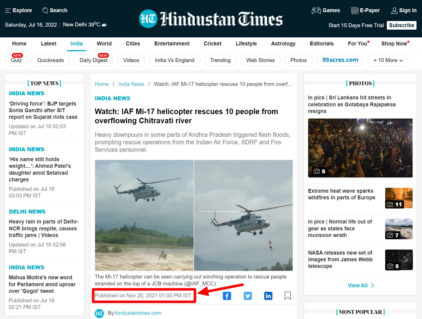Viewport: 422px width, 319px height.
Task: Open the monsoon wrath photo story
Action: coord(340,228)
